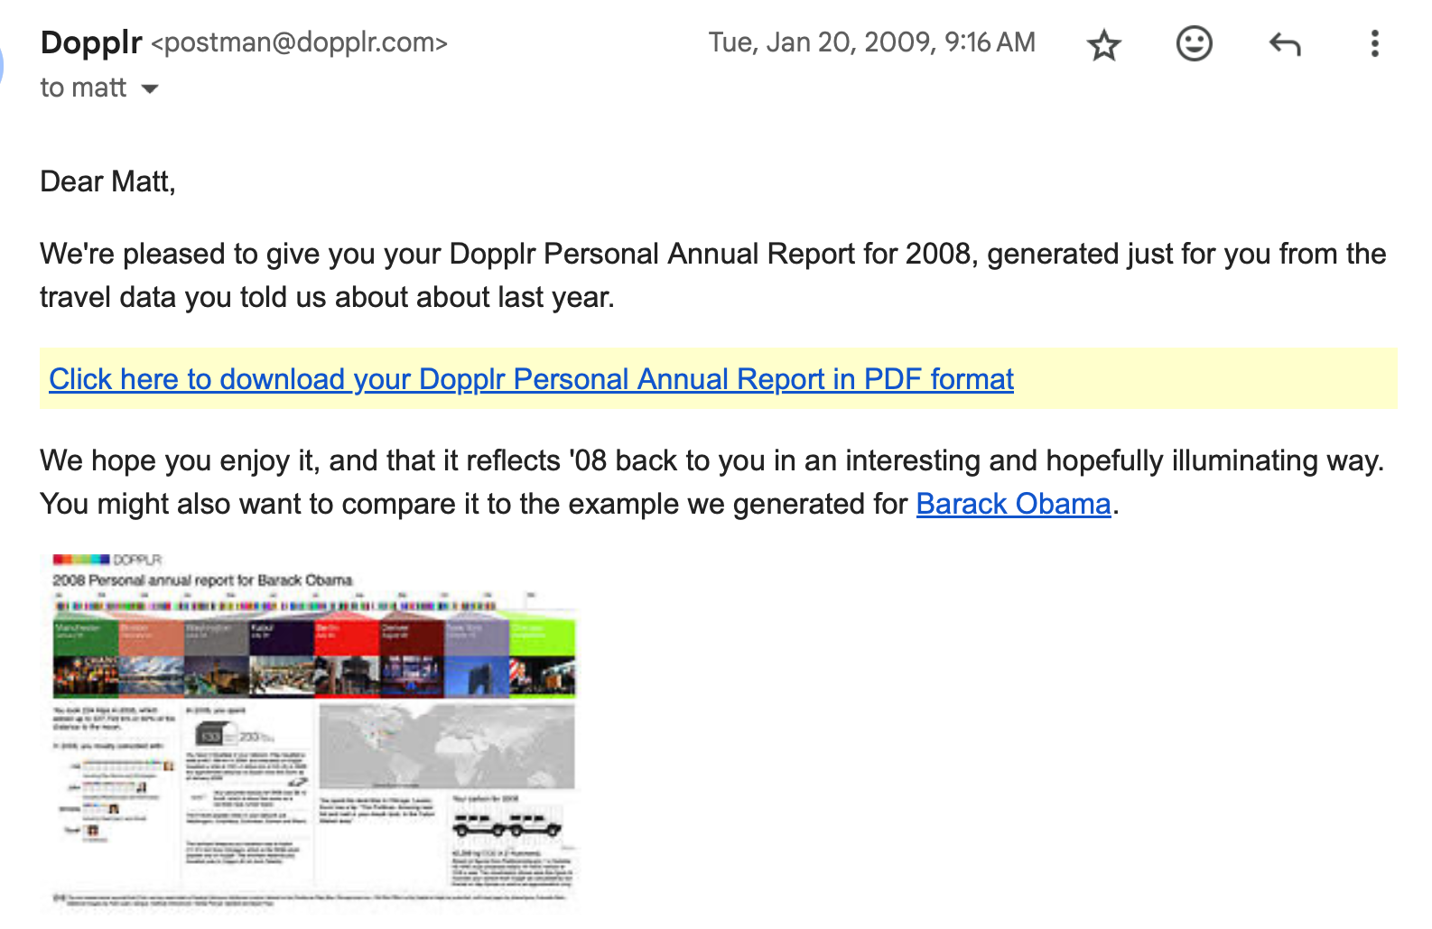Click the 'Dear Matt,' greeting text
The image size is (1432, 929).
[107, 181]
